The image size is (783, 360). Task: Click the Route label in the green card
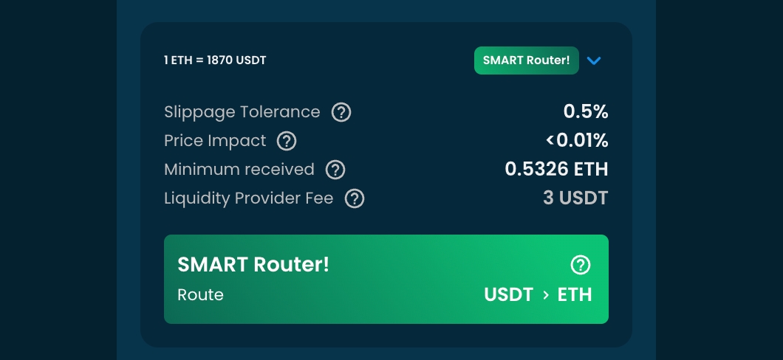pyautogui.click(x=200, y=295)
